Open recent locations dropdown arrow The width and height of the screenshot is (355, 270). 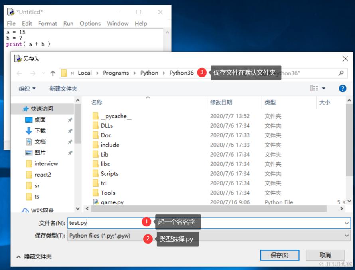(x=43, y=73)
